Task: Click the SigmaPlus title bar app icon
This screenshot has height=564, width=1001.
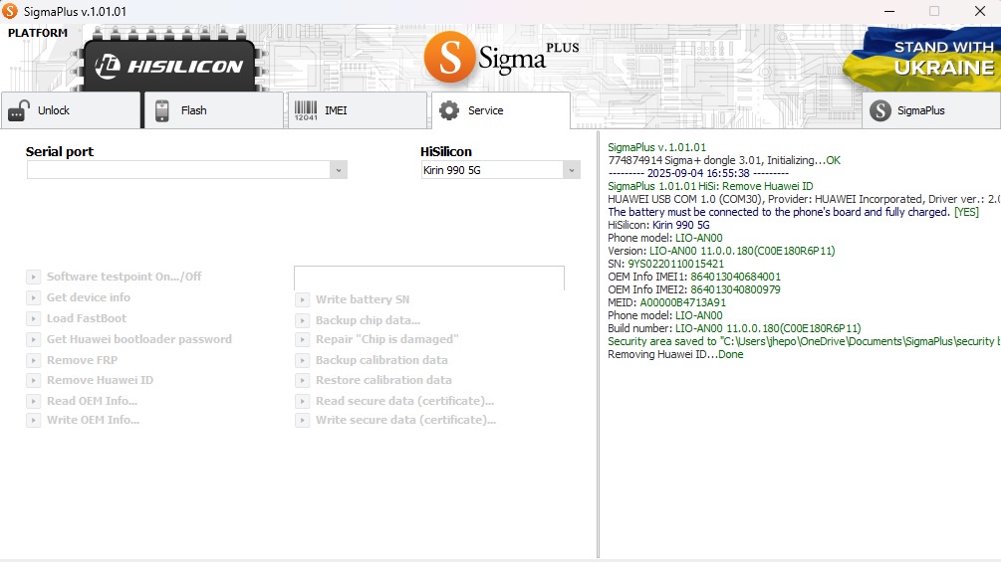Action: (10, 12)
